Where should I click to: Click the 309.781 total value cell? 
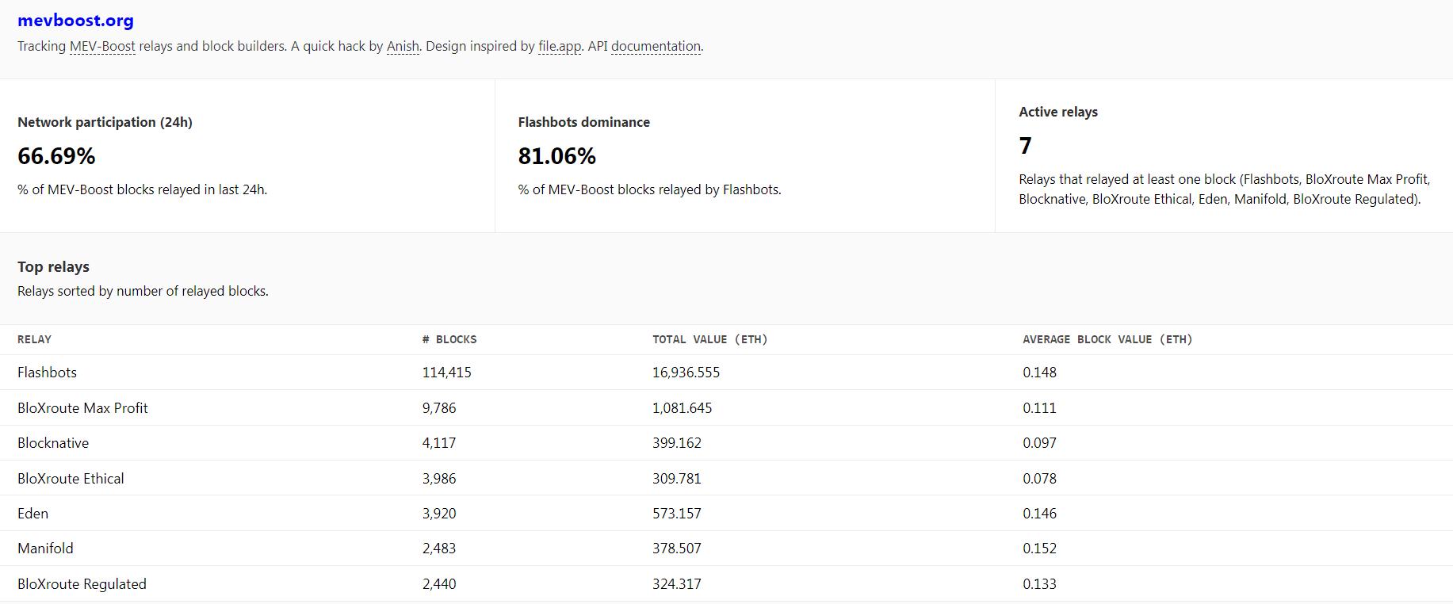677,479
